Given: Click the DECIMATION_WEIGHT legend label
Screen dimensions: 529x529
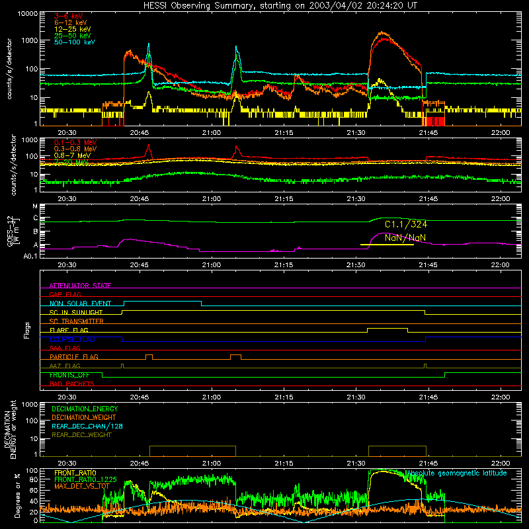Looking at the screenshot, I should (x=84, y=417).
